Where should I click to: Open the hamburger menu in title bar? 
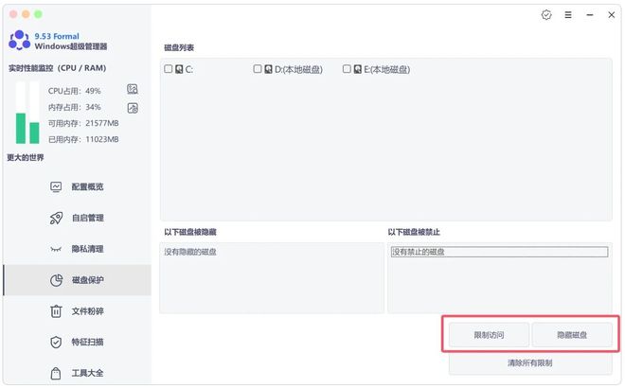[x=568, y=15]
